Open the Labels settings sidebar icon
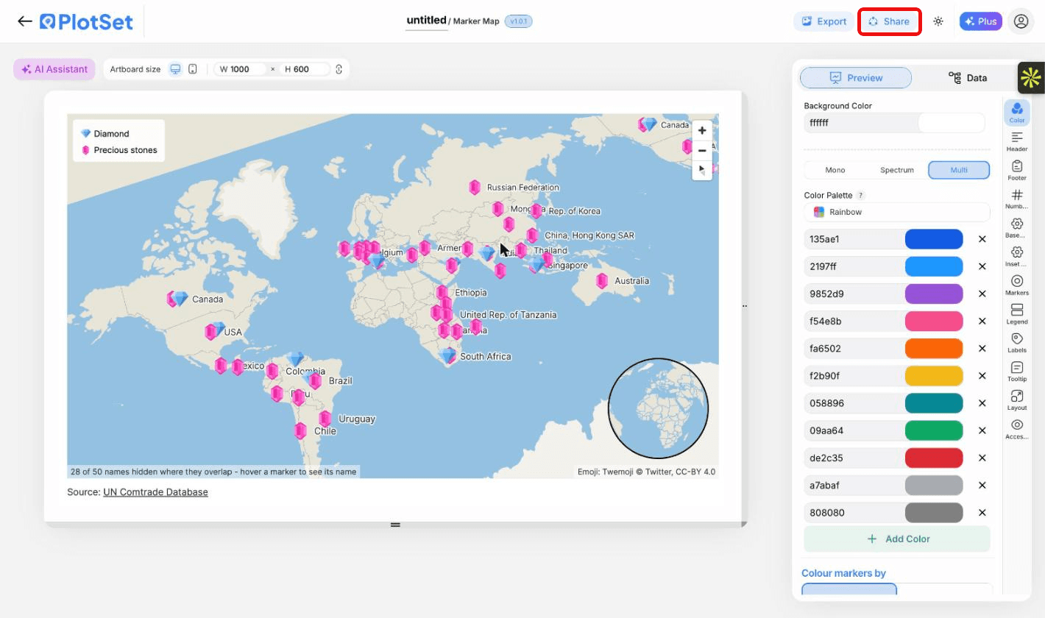Screen dimensions: 1045x618 (1017, 342)
